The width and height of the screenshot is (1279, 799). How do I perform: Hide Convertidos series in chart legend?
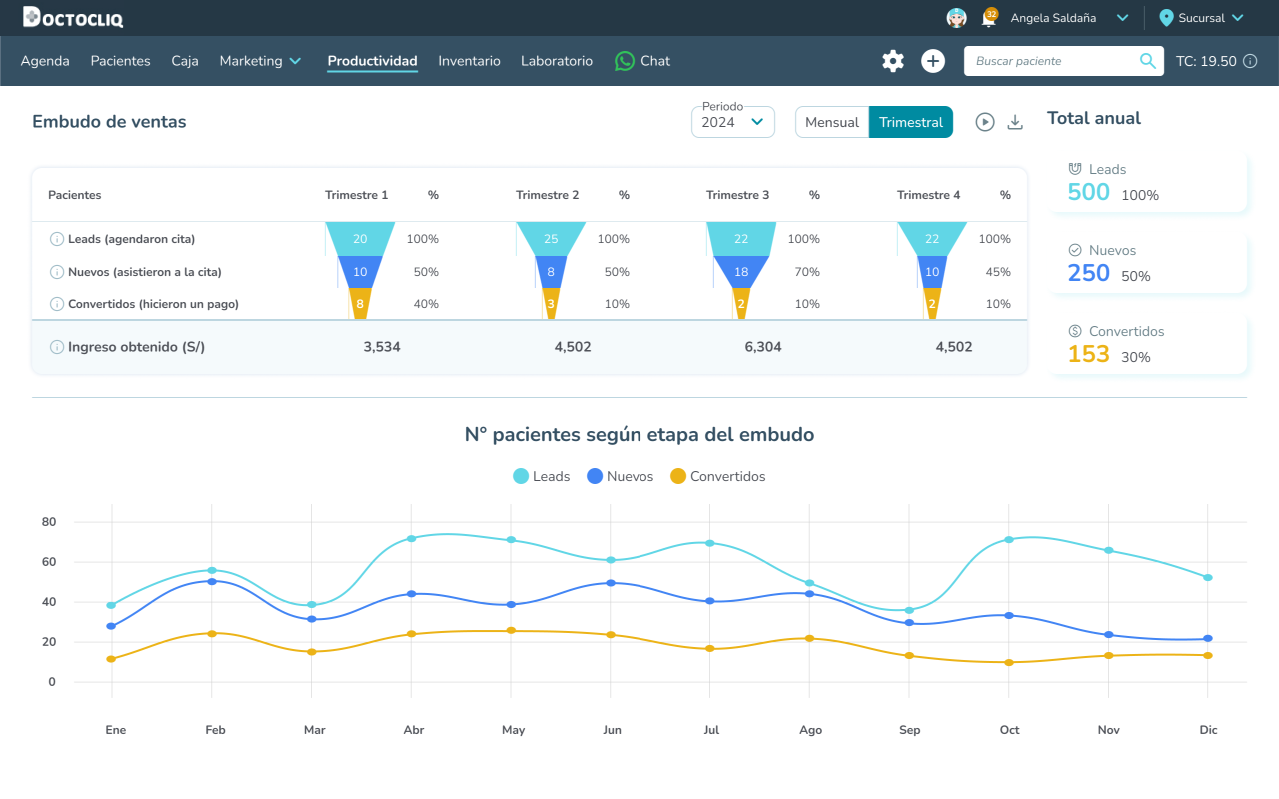717,476
